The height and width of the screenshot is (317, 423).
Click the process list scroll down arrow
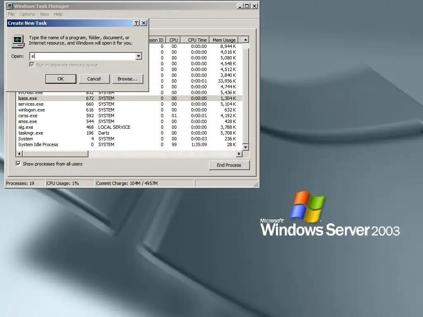click(245, 147)
